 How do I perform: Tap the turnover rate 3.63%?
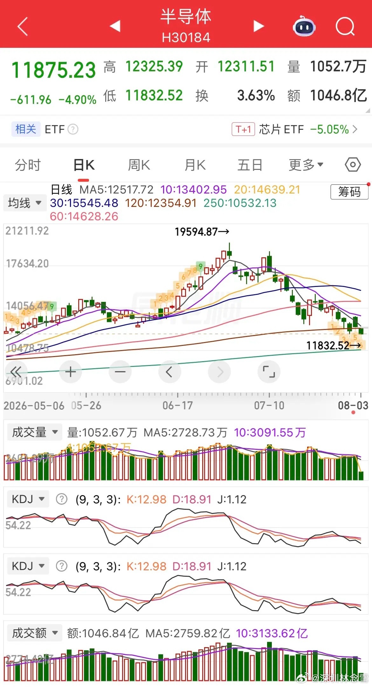click(256, 95)
